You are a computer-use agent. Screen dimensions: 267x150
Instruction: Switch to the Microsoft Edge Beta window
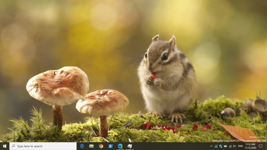pyautogui.click(x=120, y=146)
